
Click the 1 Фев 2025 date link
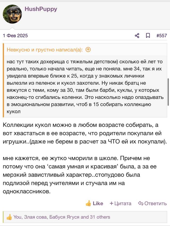click(15, 36)
